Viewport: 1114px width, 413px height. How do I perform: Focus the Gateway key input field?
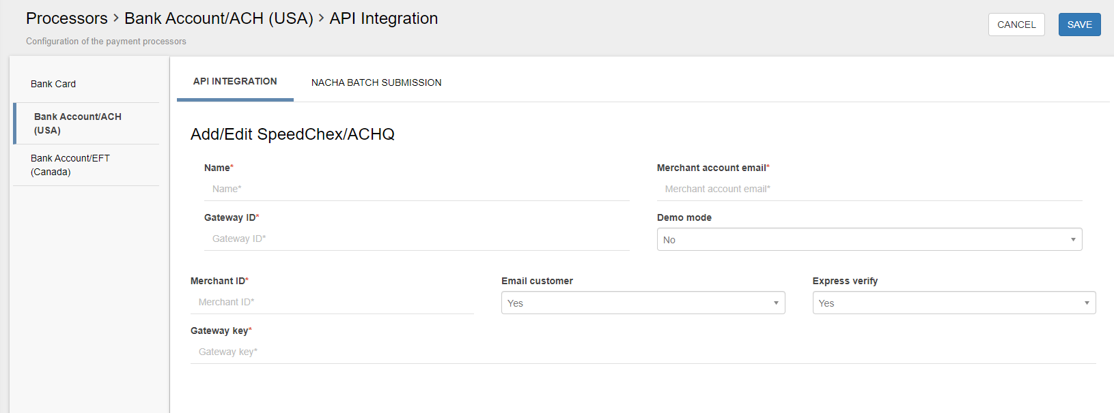coord(643,352)
